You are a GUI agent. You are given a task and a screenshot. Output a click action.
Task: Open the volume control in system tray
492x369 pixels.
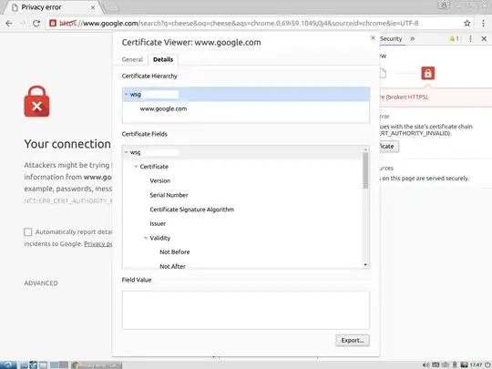click(x=425, y=365)
